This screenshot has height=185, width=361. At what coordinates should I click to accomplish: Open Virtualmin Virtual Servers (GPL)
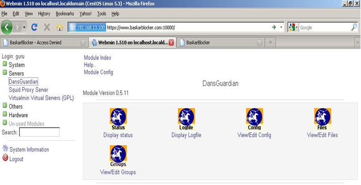pyautogui.click(x=41, y=98)
